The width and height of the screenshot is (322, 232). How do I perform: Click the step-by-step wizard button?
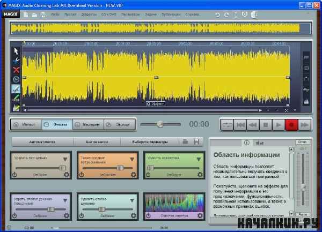(97, 142)
